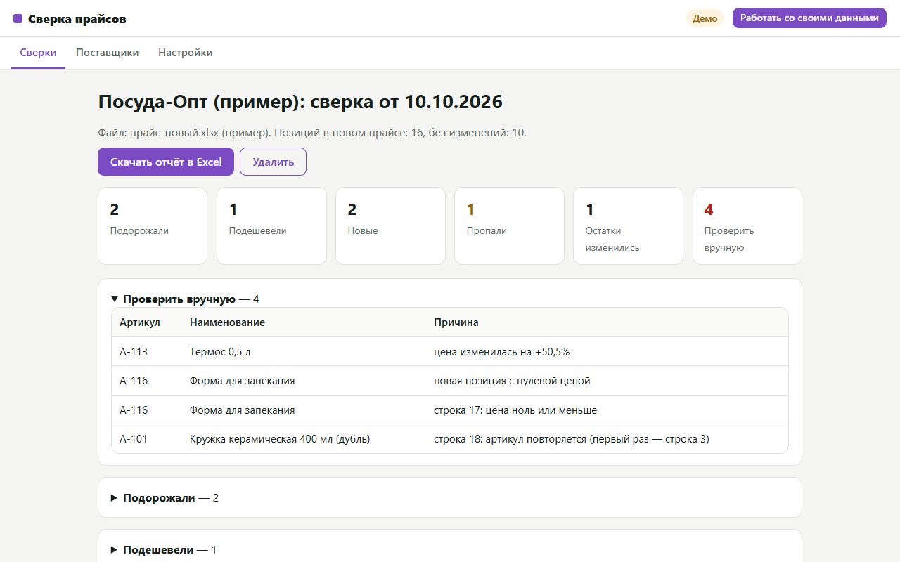Click the Демо badge
The image size is (900, 562).
pyautogui.click(x=705, y=18)
